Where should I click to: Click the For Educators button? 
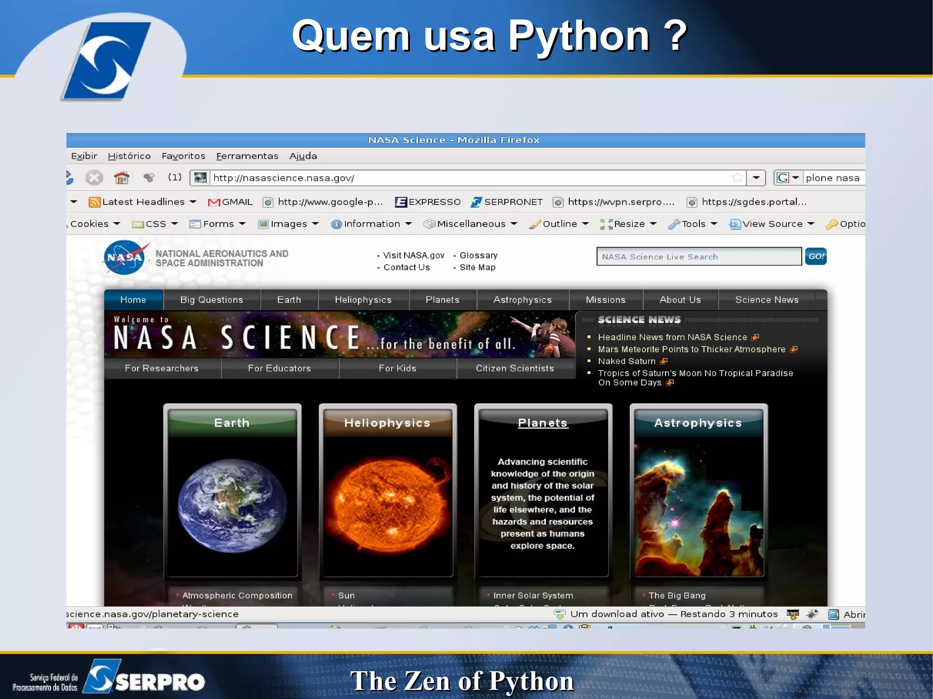click(280, 368)
